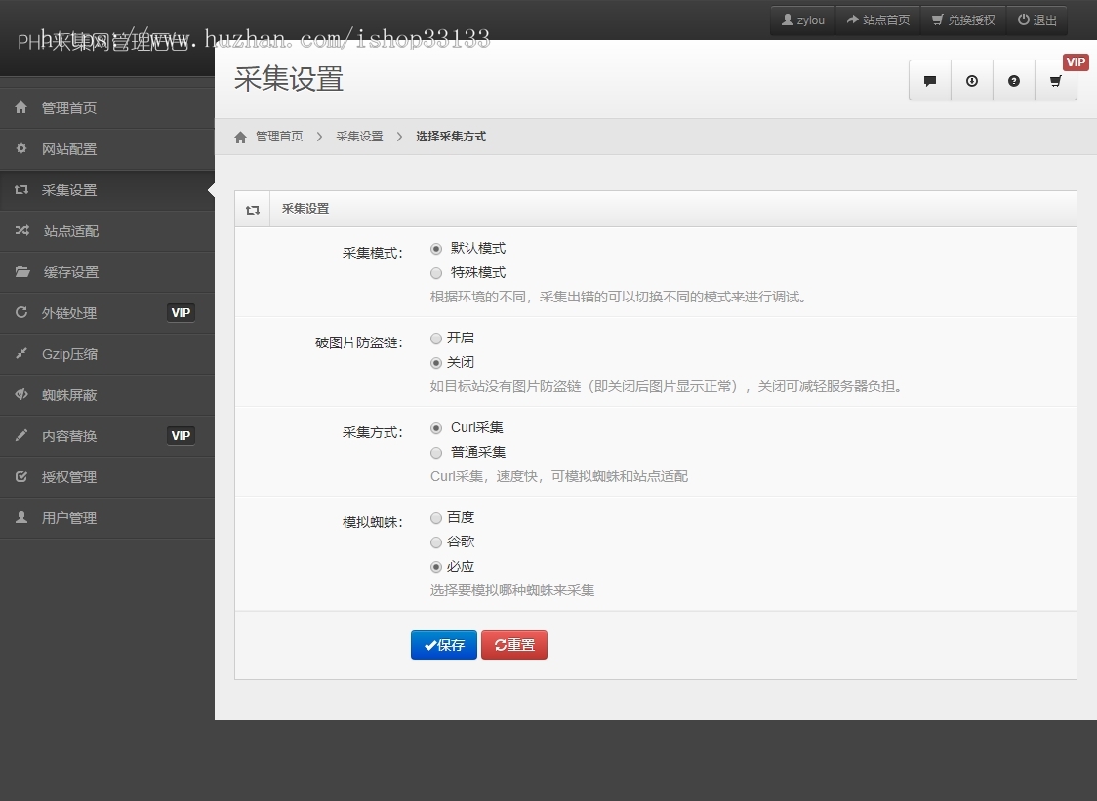
Task: Open 网站配置 from the sidebar
Action: (x=68, y=149)
